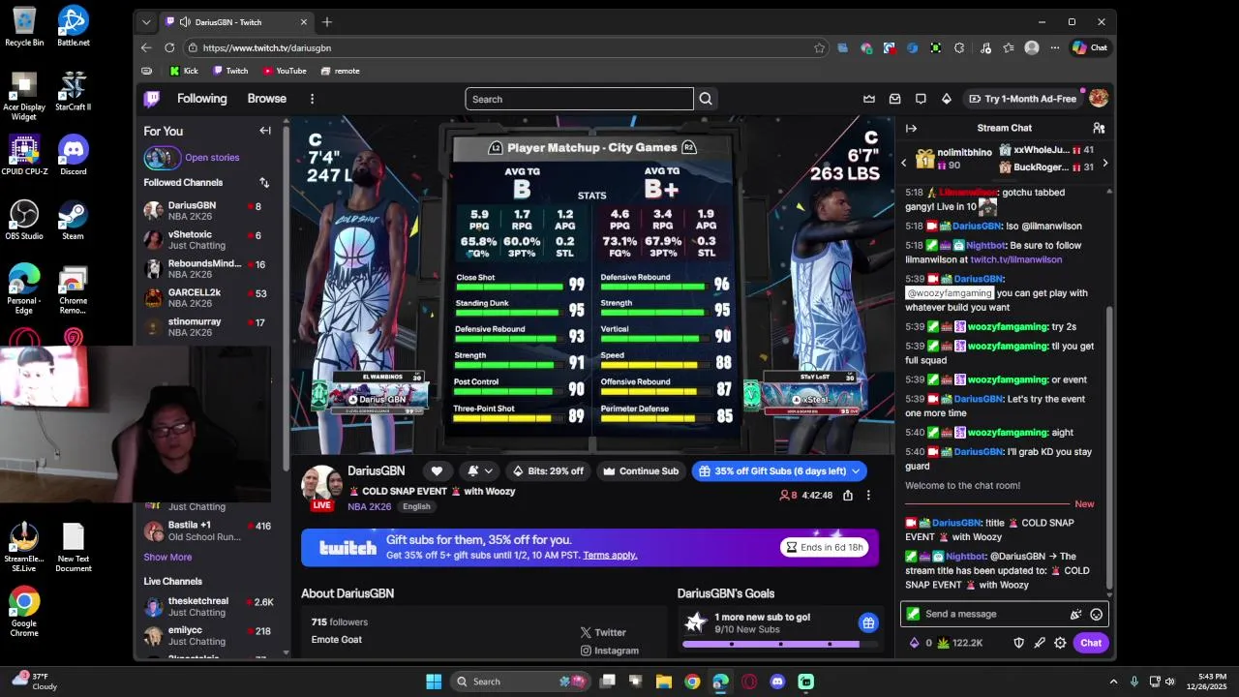Open the Instagram social link

(x=609, y=651)
